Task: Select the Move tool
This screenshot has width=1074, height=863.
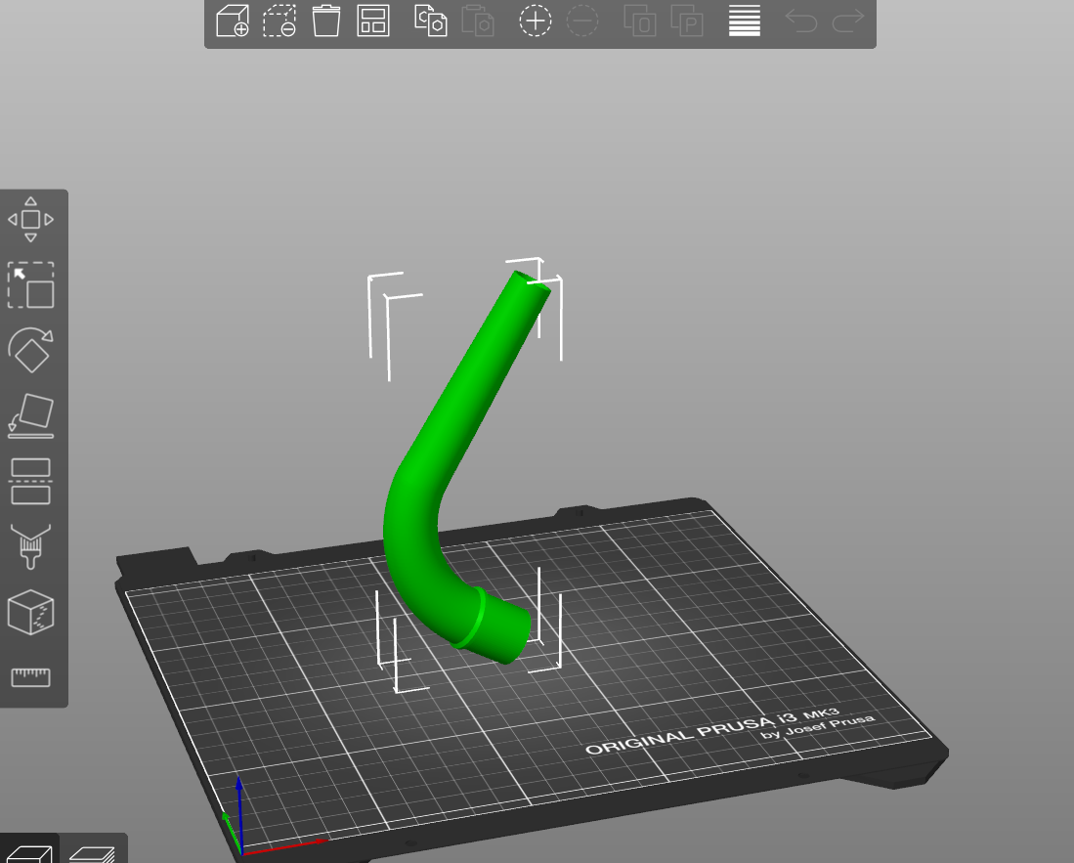Action: (x=31, y=219)
